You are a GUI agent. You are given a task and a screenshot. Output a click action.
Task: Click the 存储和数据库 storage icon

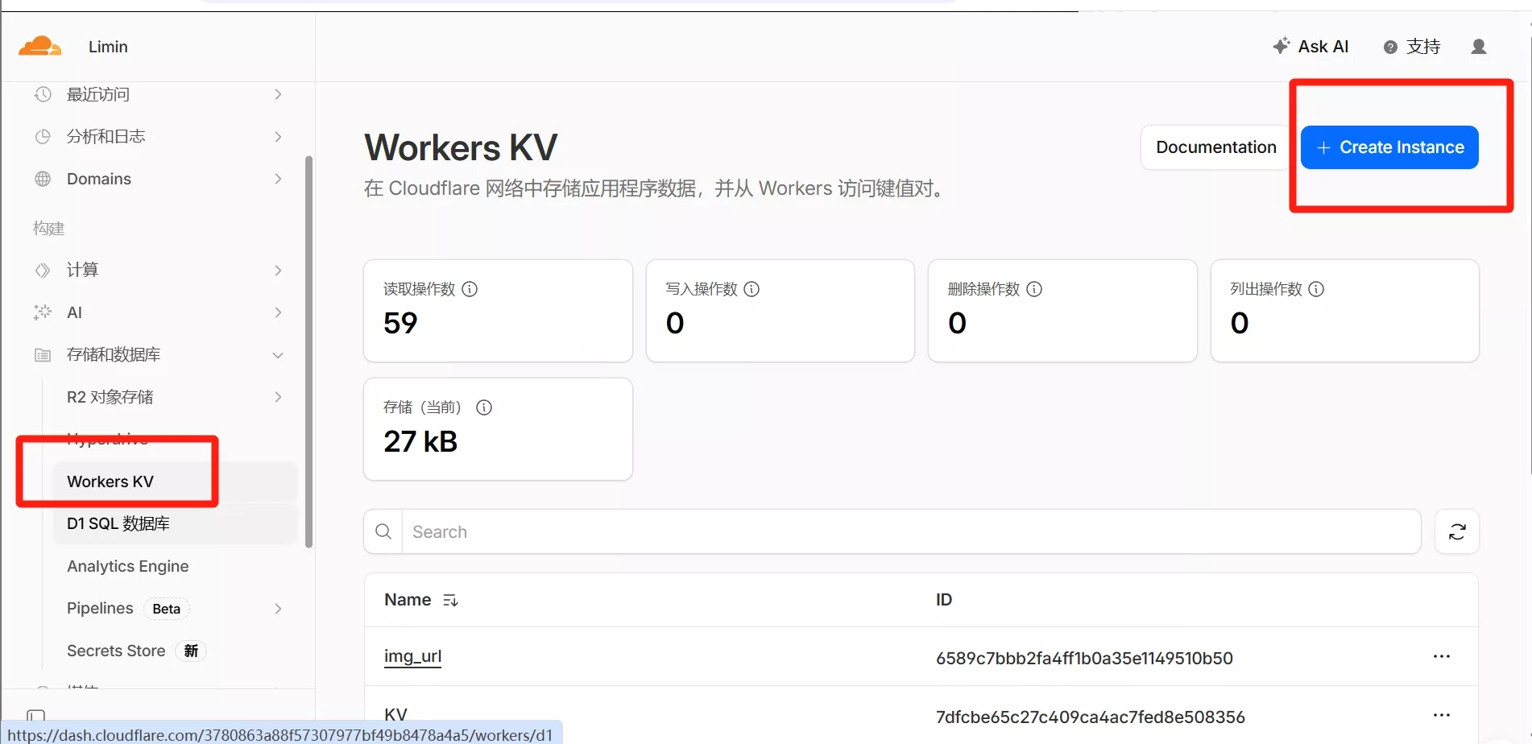[x=43, y=355]
